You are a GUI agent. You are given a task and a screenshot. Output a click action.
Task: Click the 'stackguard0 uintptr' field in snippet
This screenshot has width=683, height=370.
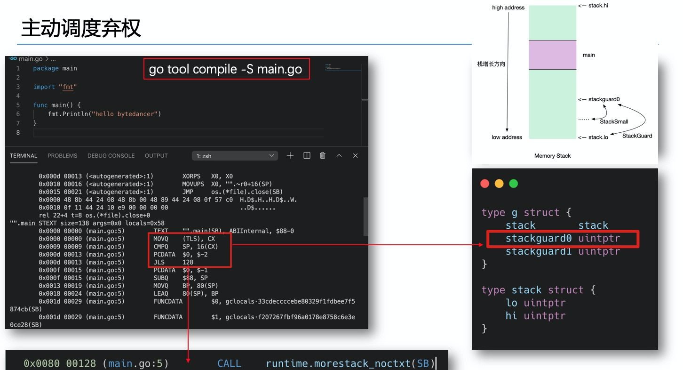click(x=563, y=238)
